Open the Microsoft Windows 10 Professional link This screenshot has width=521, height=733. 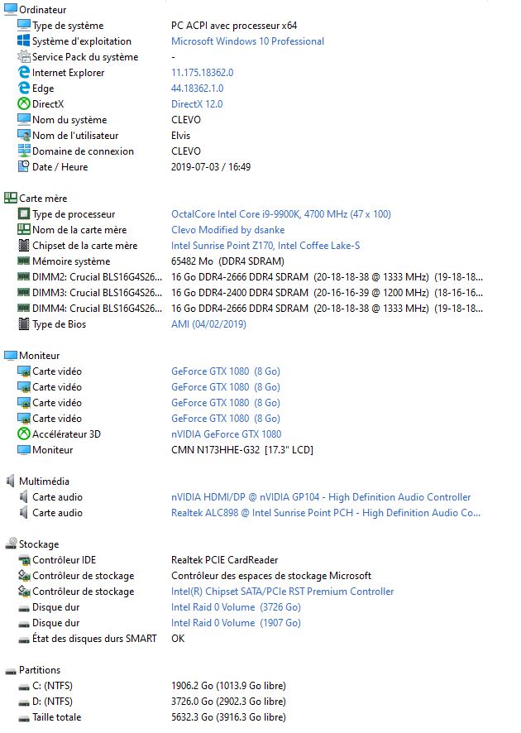(247, 41)
